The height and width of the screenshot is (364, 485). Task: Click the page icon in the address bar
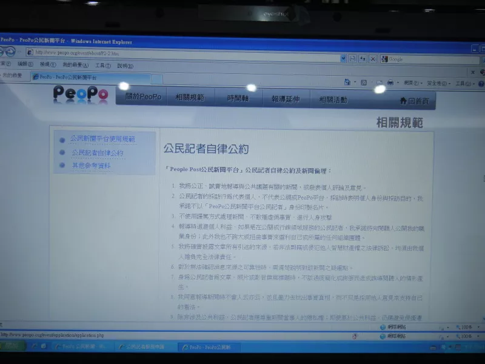click(x=30, y=52)
